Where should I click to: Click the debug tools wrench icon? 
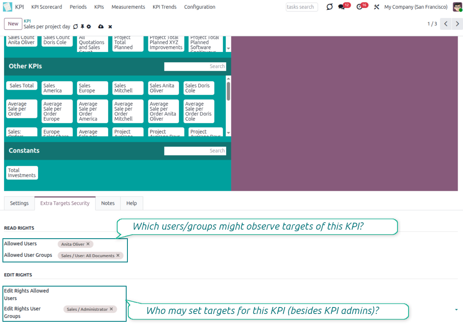click(x=377, y=7)
